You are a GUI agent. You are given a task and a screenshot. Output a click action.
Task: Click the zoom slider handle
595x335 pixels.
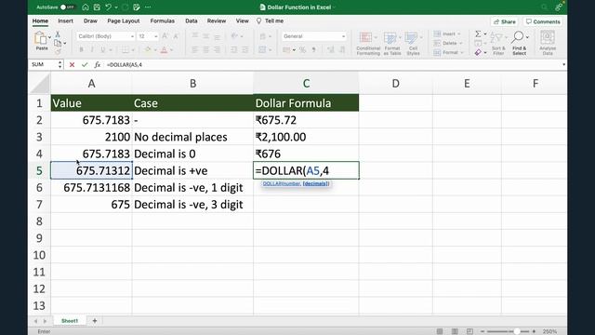tap(517, 331)
